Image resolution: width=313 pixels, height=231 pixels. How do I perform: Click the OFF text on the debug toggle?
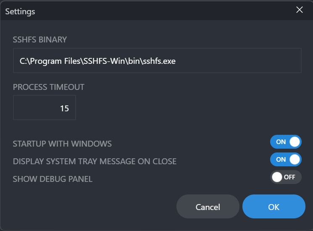pyautogui.click(x=289, y=177)
